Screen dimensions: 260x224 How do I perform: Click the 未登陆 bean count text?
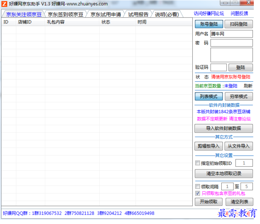(231, 86)
